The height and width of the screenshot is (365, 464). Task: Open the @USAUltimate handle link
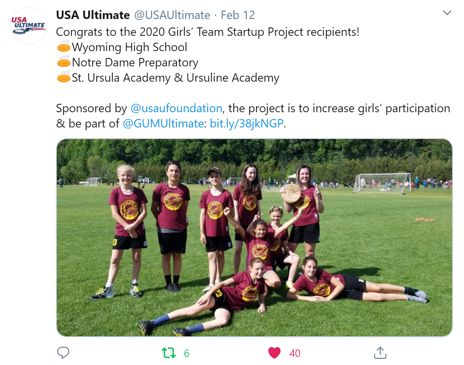[172, 15]
